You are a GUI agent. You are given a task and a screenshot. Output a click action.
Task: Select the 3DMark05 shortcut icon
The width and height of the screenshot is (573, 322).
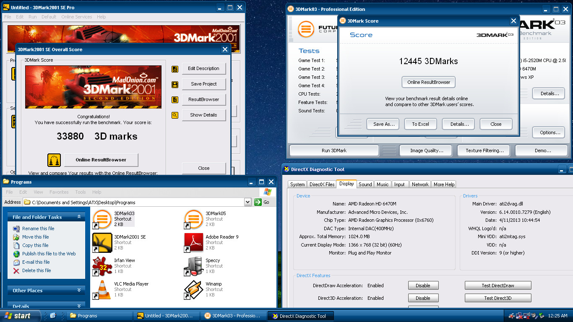193,219
